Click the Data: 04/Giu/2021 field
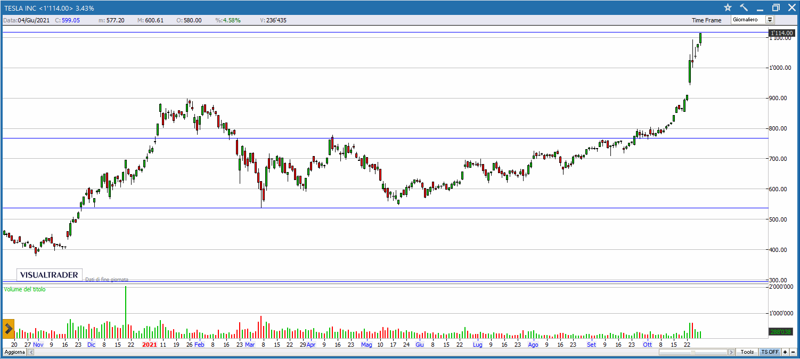Image resolution: width=800 pixels, height=359 pixels. (28, 20)
